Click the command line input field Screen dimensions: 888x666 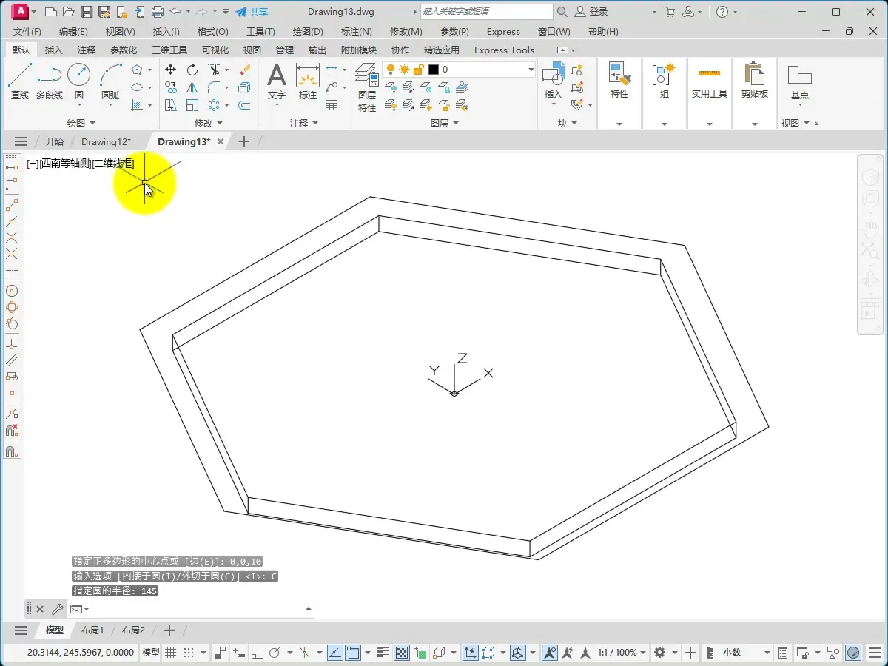coord(196,609)
